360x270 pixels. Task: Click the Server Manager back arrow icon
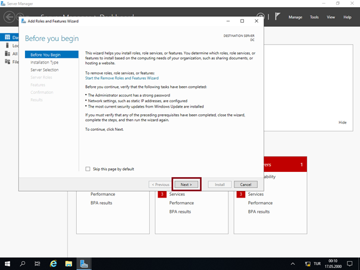9,17
